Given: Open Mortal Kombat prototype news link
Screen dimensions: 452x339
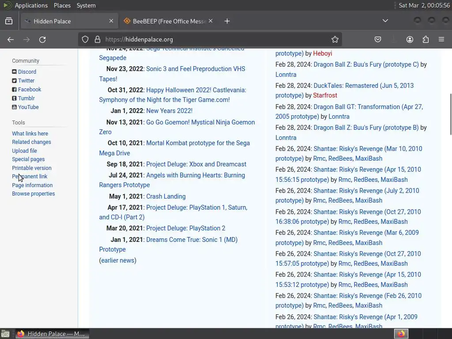Looking at the screenshot, I should 198,143.
